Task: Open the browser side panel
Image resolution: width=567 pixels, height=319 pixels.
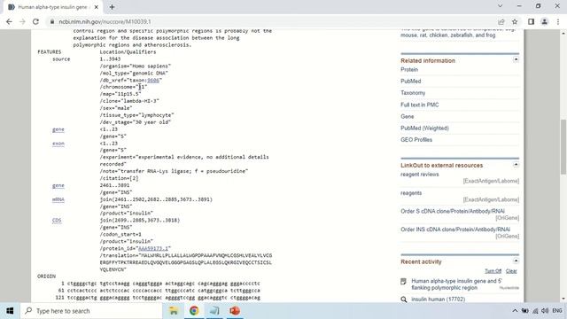Action: tap(531, 21)
